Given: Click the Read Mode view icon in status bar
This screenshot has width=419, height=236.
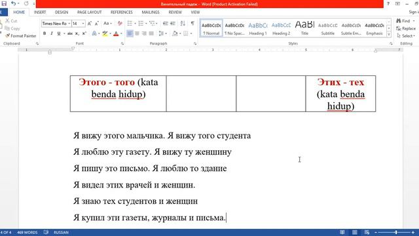Looking at the screenshot, I should [x=342, y=232].
